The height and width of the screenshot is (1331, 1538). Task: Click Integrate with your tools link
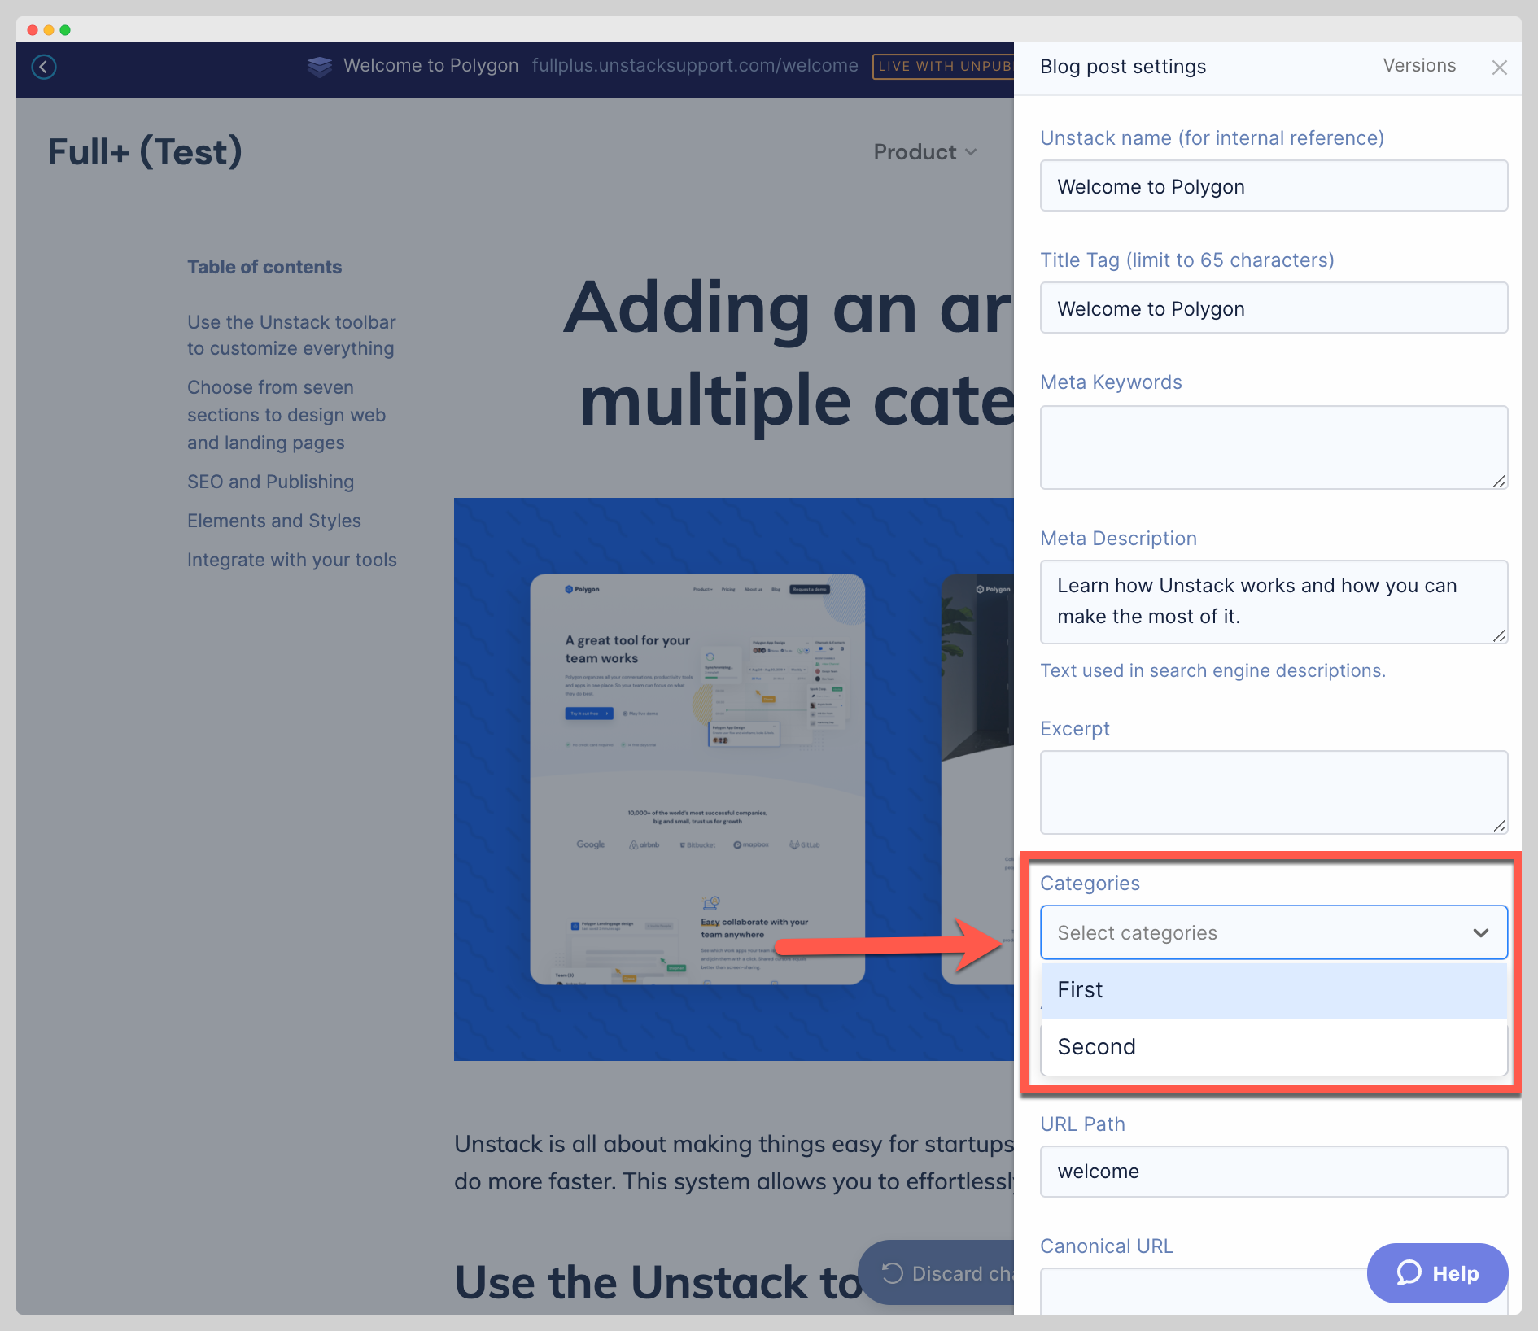click(292, 560)
